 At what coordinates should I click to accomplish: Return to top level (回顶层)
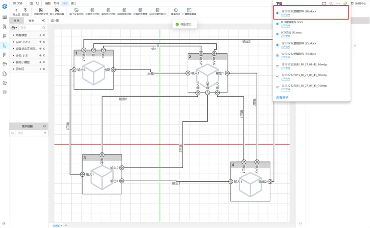tap(25, 12)
